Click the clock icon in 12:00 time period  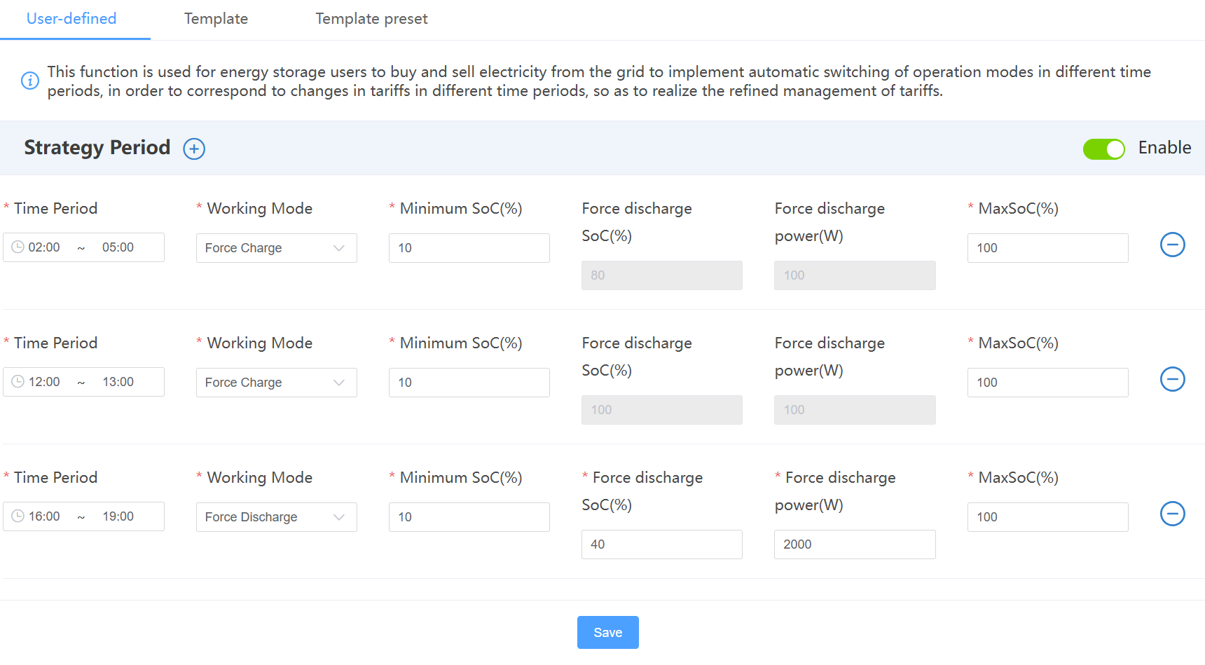(18, 382)
